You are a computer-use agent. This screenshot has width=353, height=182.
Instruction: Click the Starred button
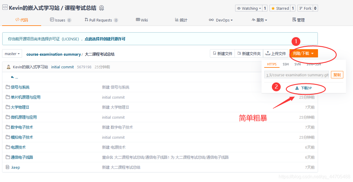pyautogui.click(x=280, y=8)
